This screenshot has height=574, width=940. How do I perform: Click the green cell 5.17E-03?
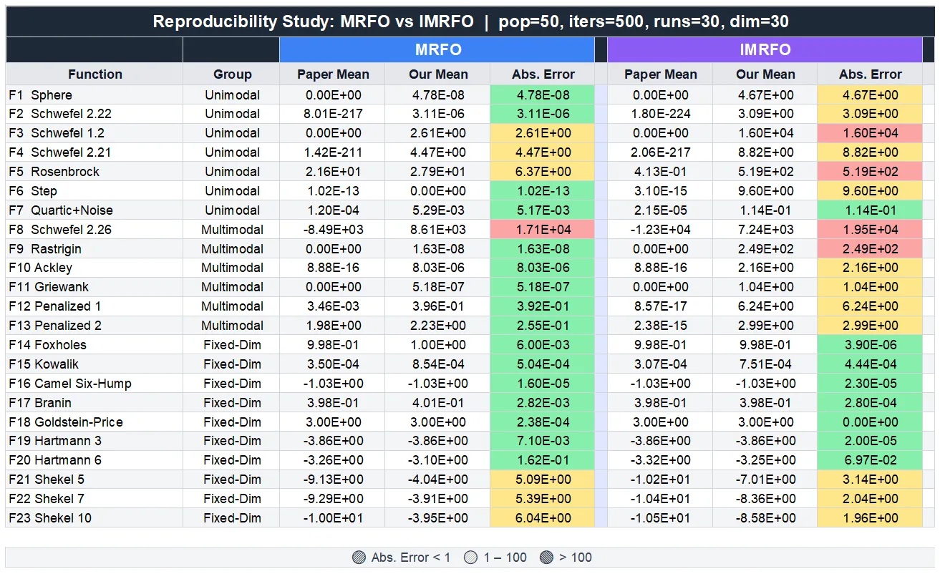pos(543,210)
